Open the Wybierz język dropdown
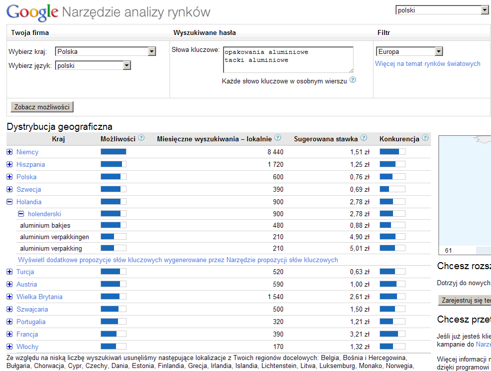491x371 pixels. click(x=126, y=65)
